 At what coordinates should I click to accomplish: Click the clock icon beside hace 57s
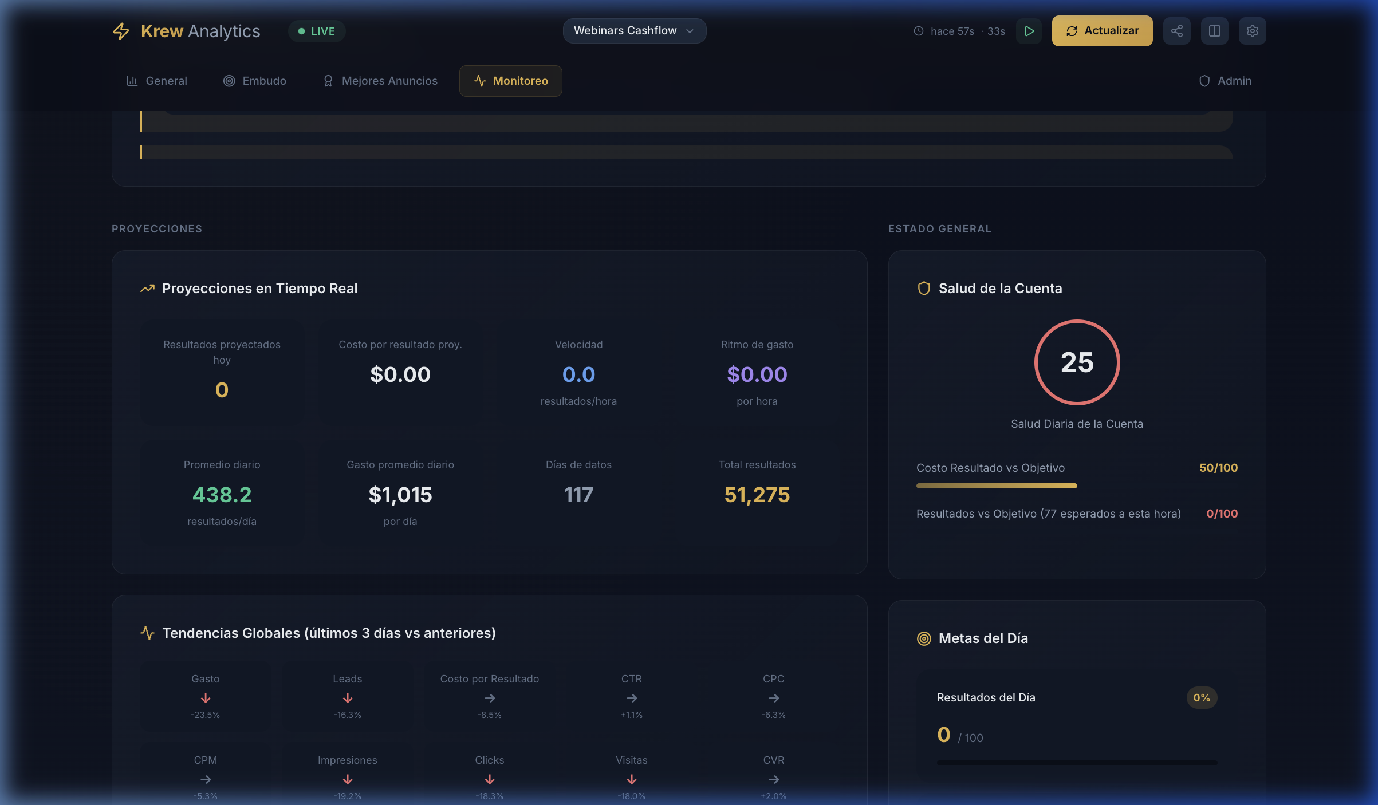(918, 31)
